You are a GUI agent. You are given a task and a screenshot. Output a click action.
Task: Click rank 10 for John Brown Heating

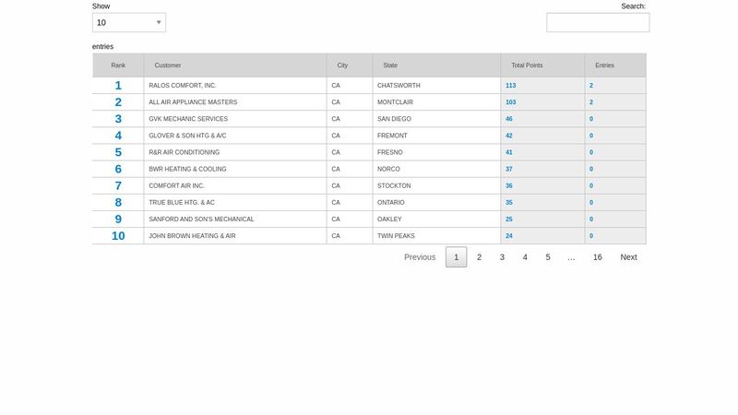coord(118,236)
